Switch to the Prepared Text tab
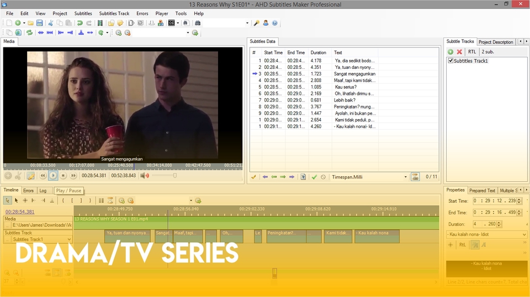Screen dimensions: 530x297 pyautogui.click(x=482, y=190)
